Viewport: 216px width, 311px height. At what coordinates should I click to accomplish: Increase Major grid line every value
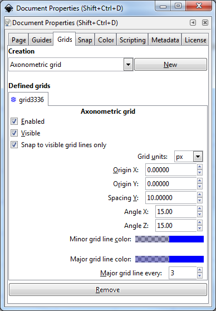[200, 270]
